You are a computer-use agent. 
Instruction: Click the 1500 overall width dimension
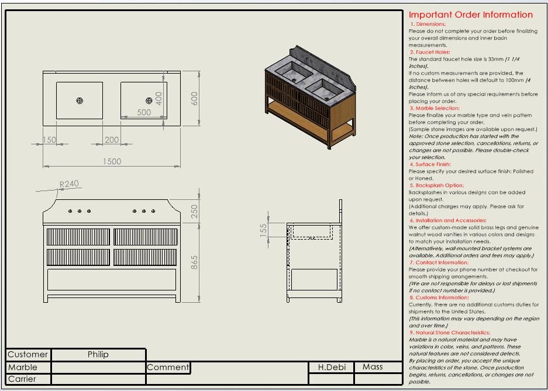pos(112,161)
